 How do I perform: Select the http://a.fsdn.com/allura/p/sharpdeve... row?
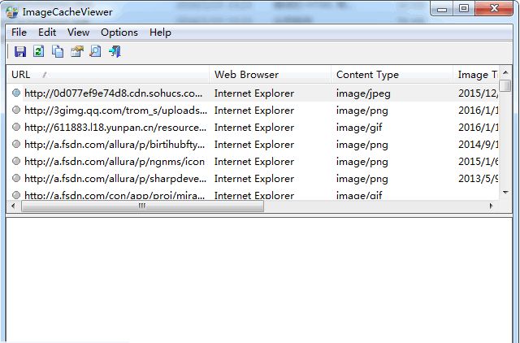[253, 178]
